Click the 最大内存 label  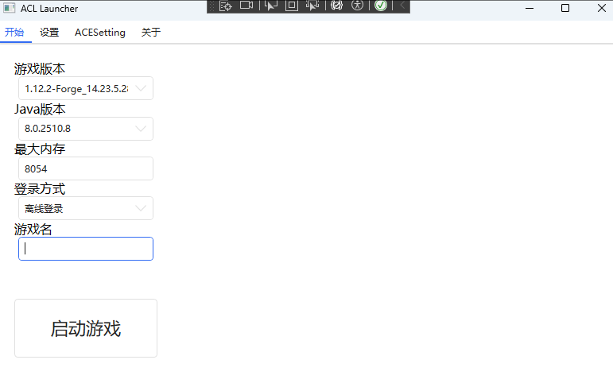40,149
